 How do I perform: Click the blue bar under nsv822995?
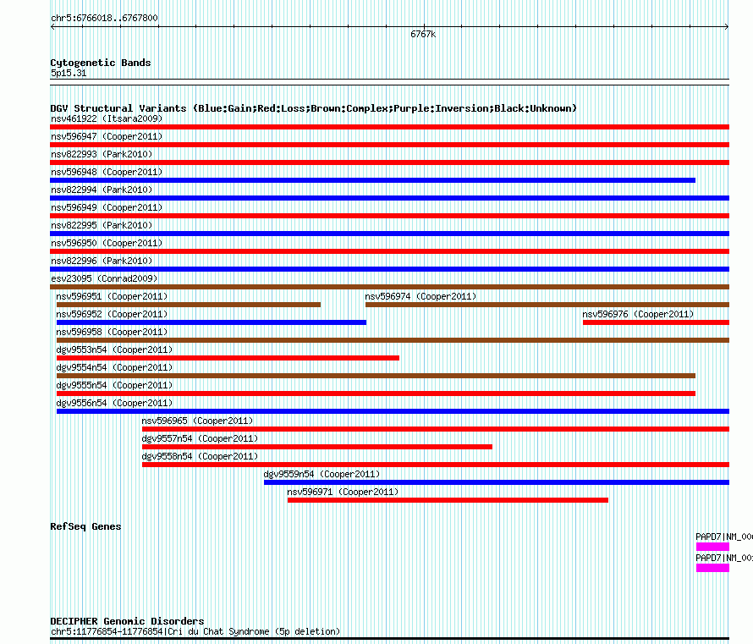click(389, 234)
